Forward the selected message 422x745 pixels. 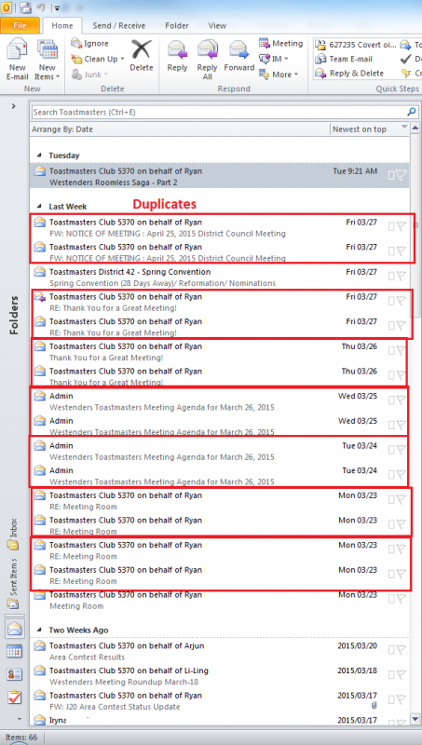[x=239, y=56]
